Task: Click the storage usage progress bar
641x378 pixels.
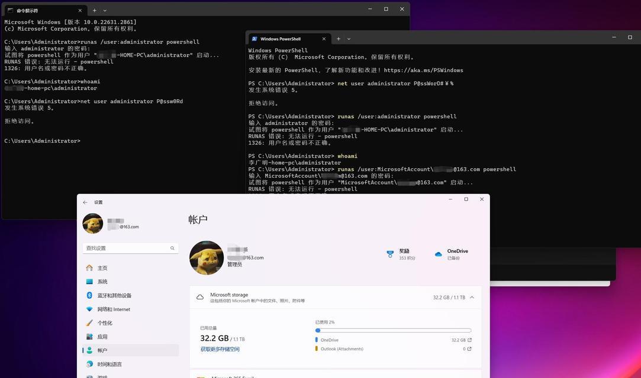Action: pyautogui.click(x=393, y=330)
